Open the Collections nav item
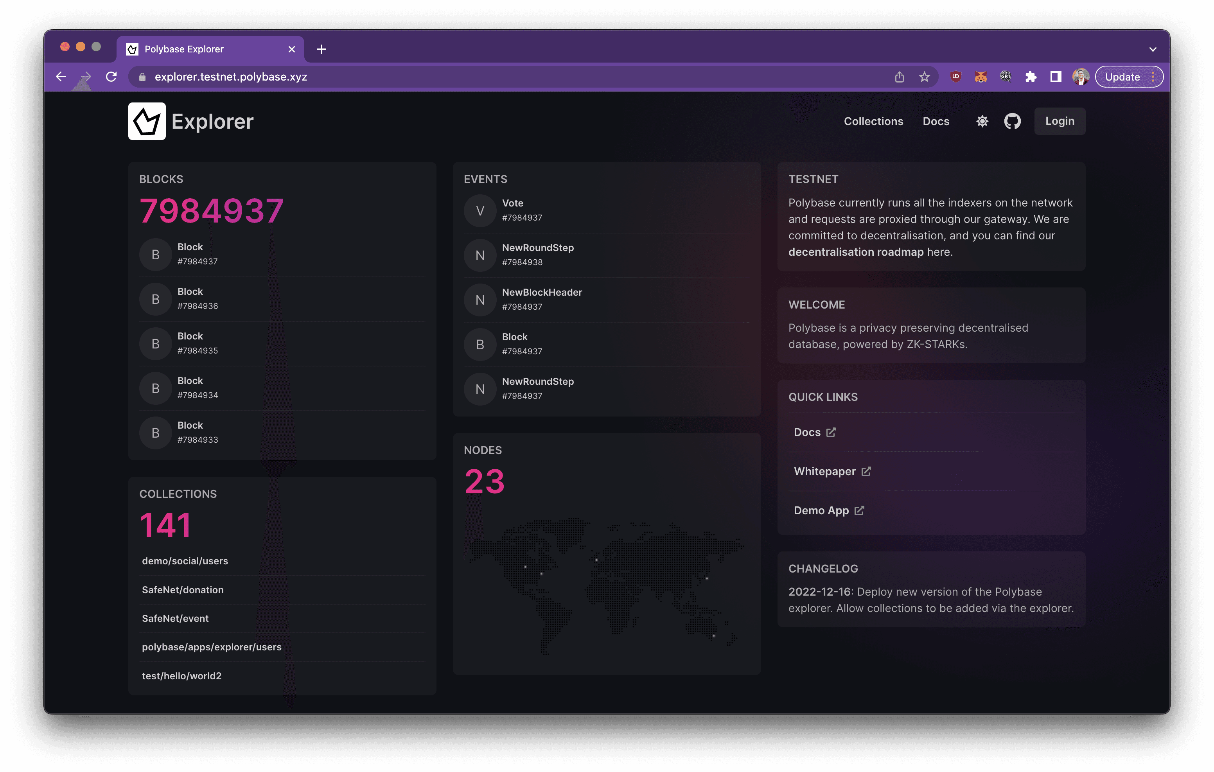Screen dimensions: 1214x772 873,122
